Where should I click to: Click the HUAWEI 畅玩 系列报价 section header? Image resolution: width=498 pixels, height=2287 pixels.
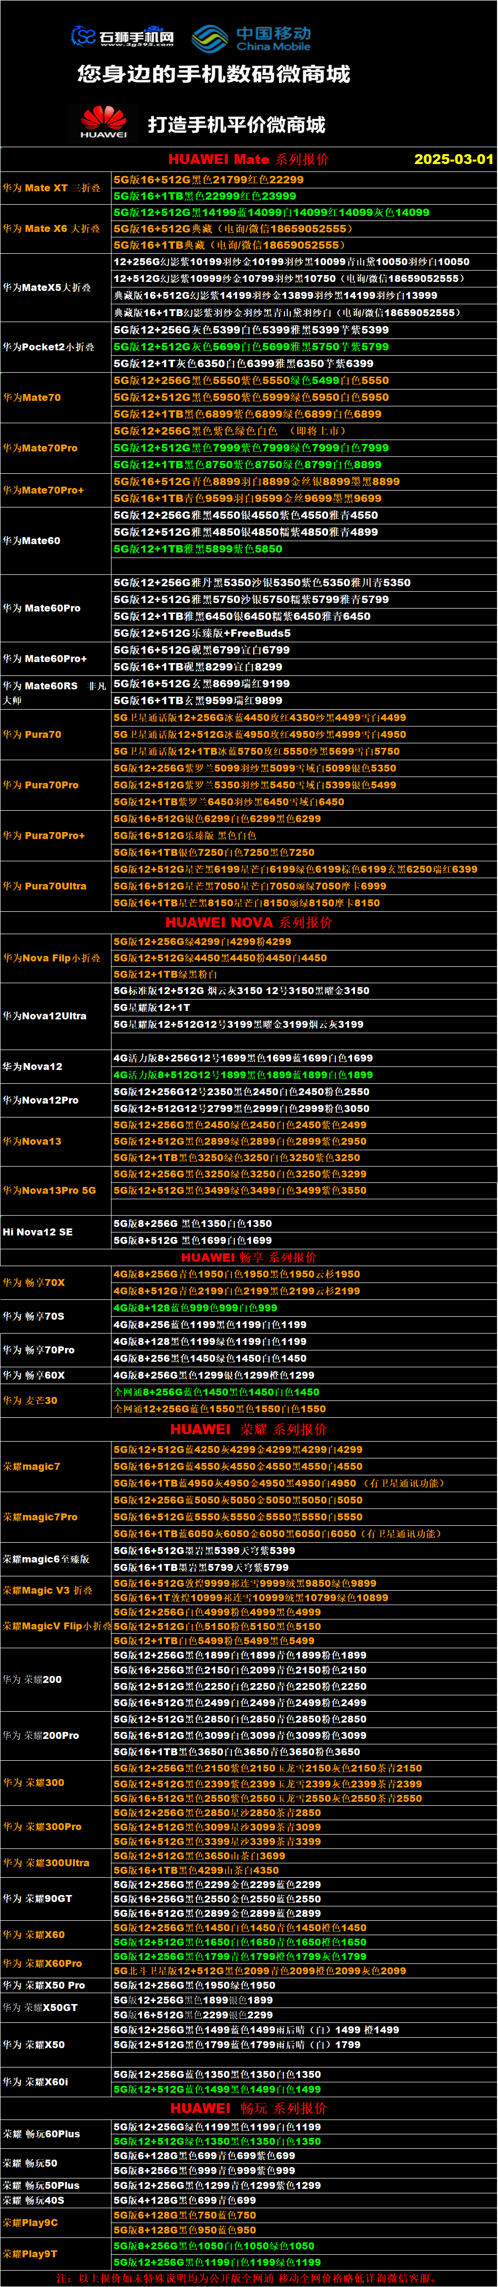tap(249, 2108)
